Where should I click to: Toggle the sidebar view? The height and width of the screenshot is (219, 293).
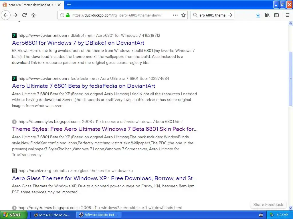point(276,15)
